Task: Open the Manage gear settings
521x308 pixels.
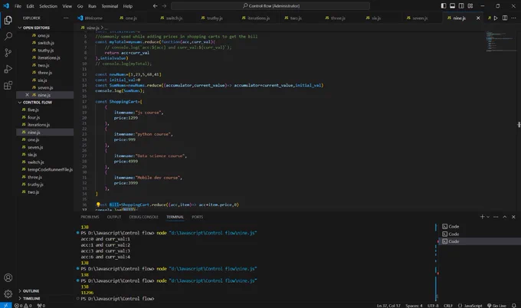Action: point(8,293)
